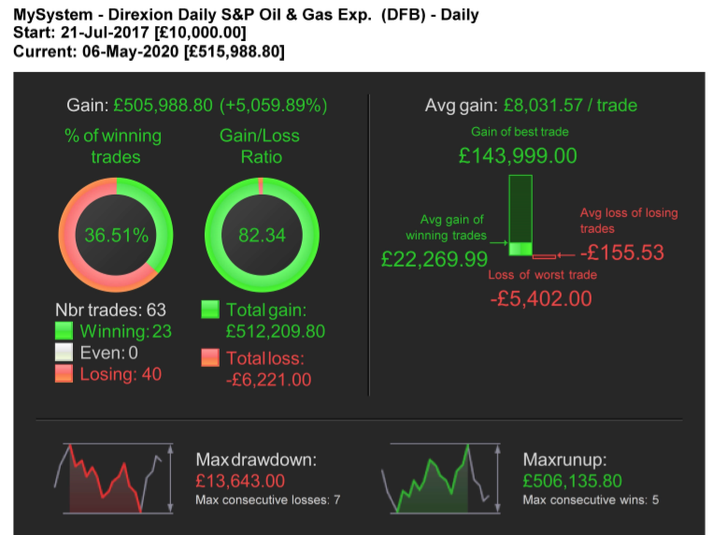Click the Max drawdown £13,643.00 amount

point(240,481)
